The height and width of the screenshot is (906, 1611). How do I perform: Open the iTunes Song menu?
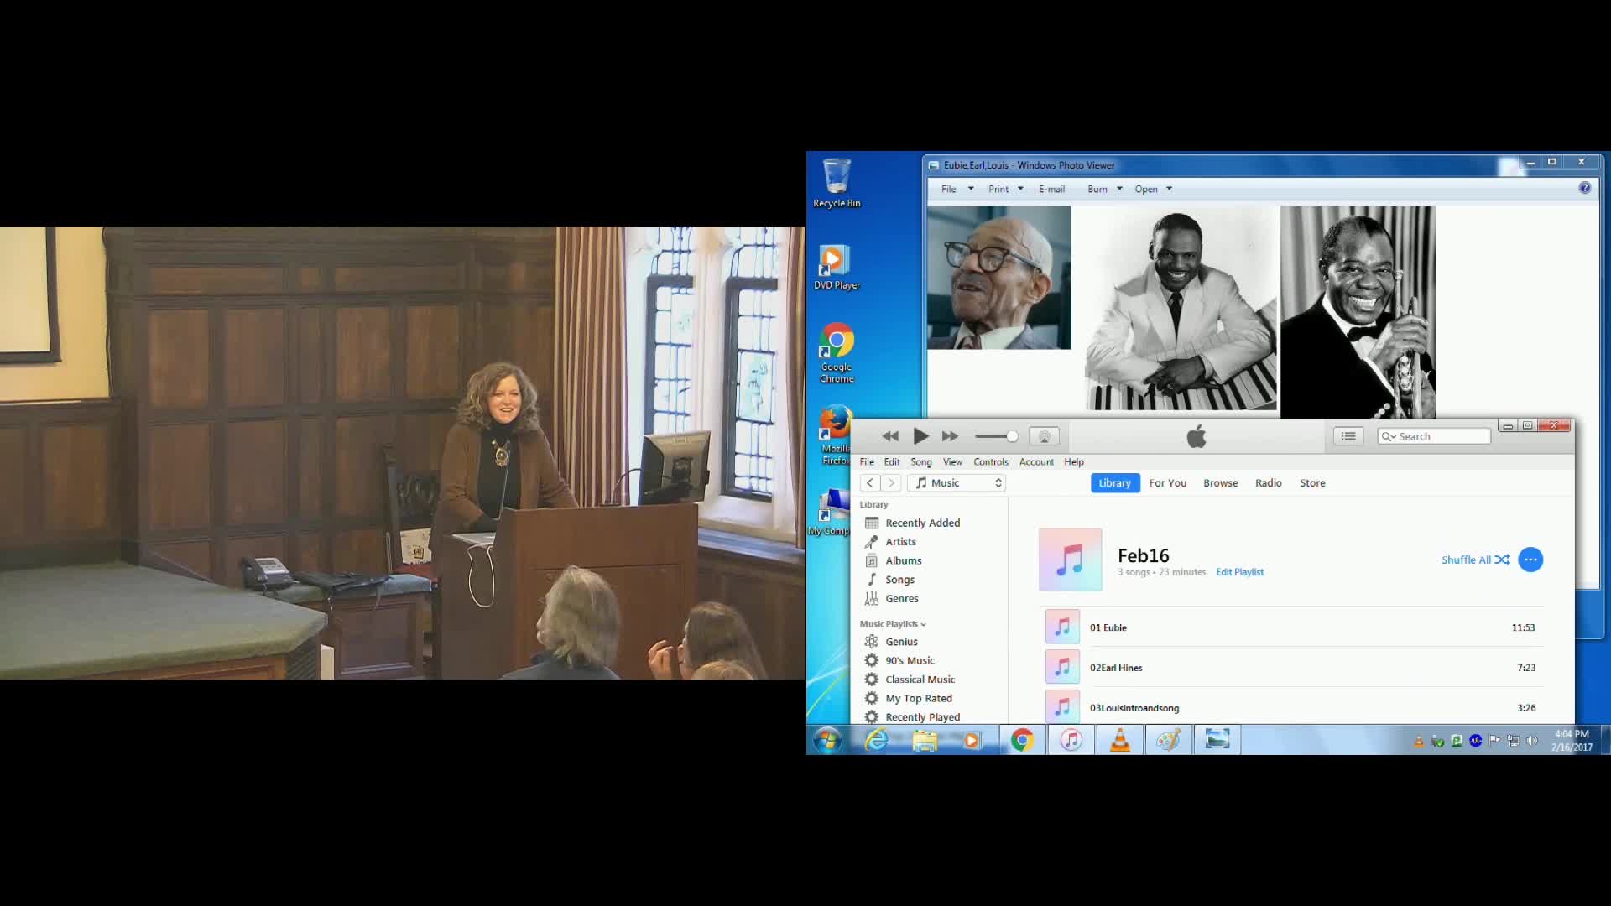(x=921, y=462)
